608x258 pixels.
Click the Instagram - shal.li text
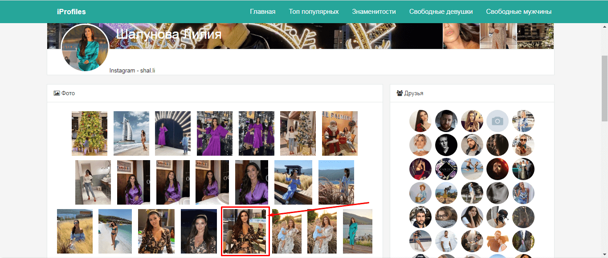click(132, 70)
